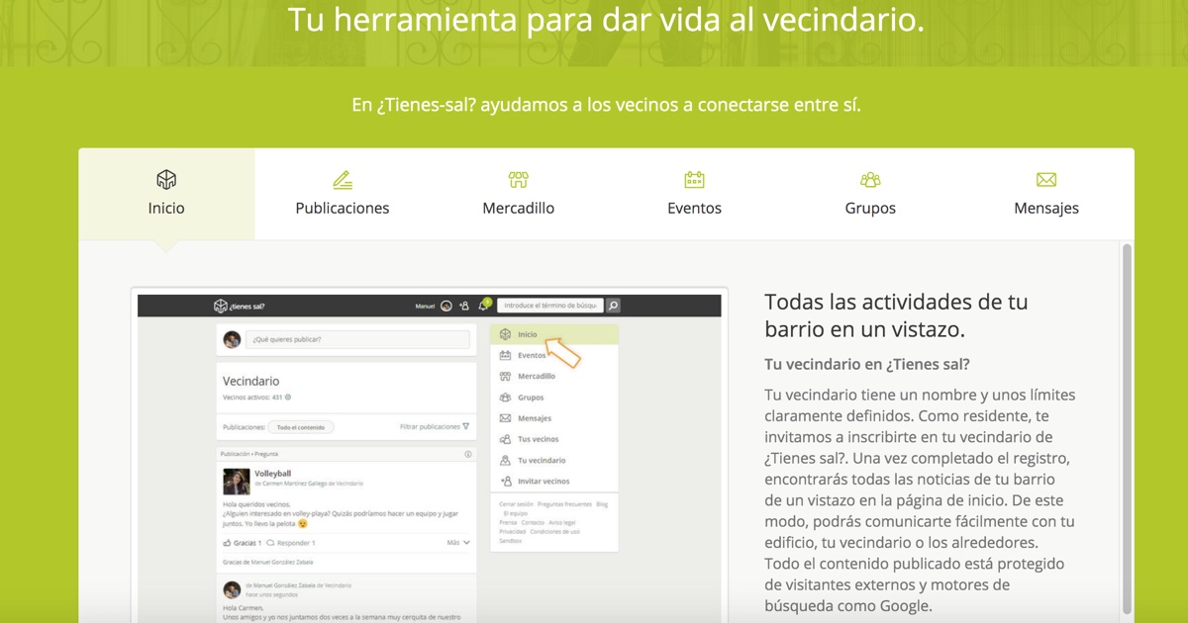
Task: Click the 'Todo el contenido' filter button
Action: click(x=301, y=427)
